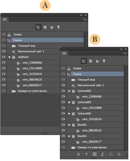Screen dimensions: 130x161
Task: Click the trash delete icon in panel B
Action: coord(119,154)
